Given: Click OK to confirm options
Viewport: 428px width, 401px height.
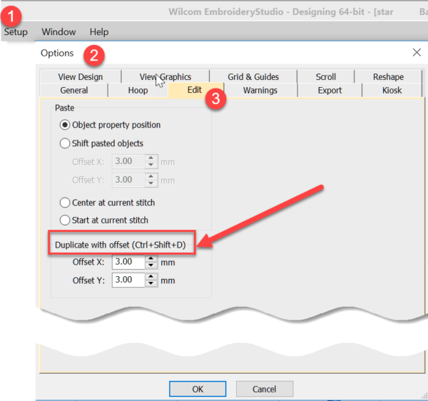Looking at the screenshot, I should (198, 389).
